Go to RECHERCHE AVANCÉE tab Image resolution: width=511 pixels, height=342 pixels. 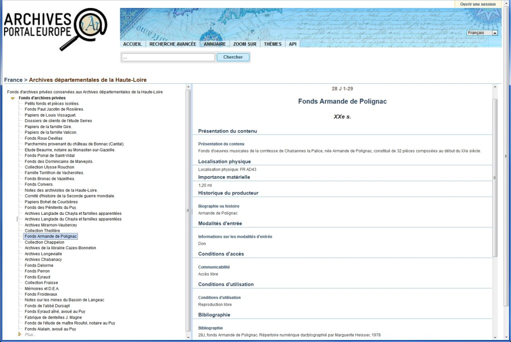[x=173, y=44]
